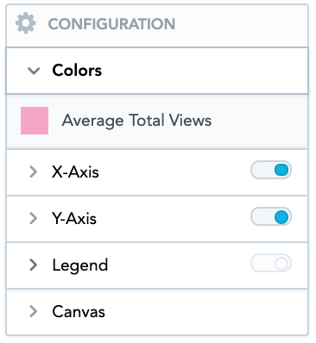Screen dimensions: 316x343
Task: Expand the X-Axis section chevron
Action: 34,172
